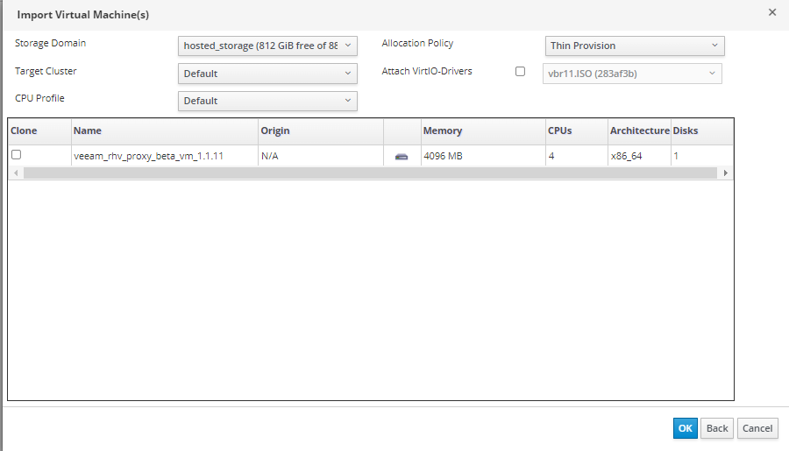Cancel the import dialog
The image size is (789, 451).
pos(757,428)
